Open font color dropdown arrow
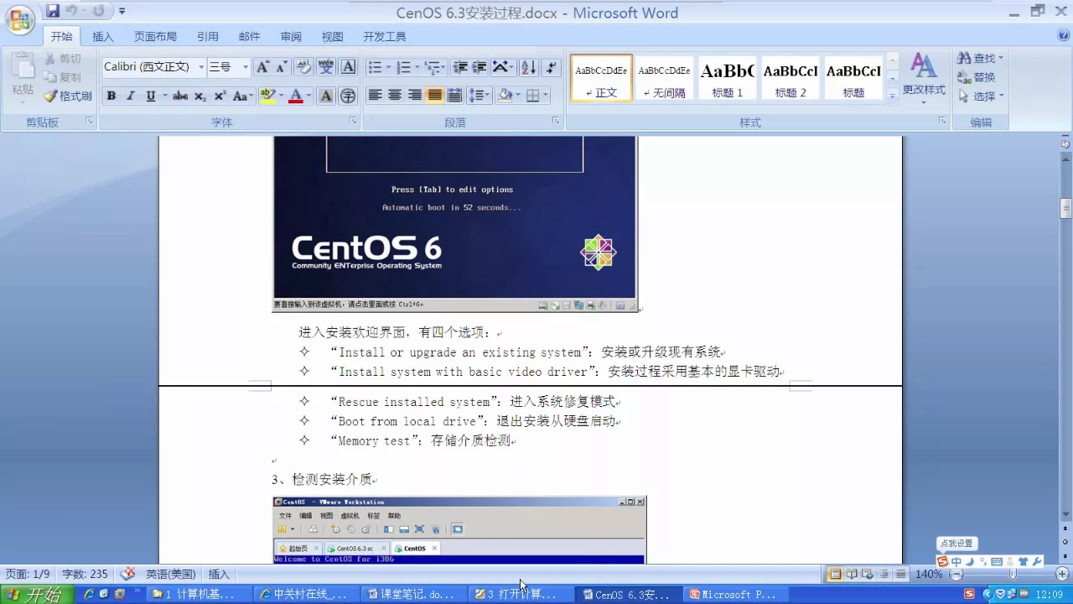 coord(308,96)
